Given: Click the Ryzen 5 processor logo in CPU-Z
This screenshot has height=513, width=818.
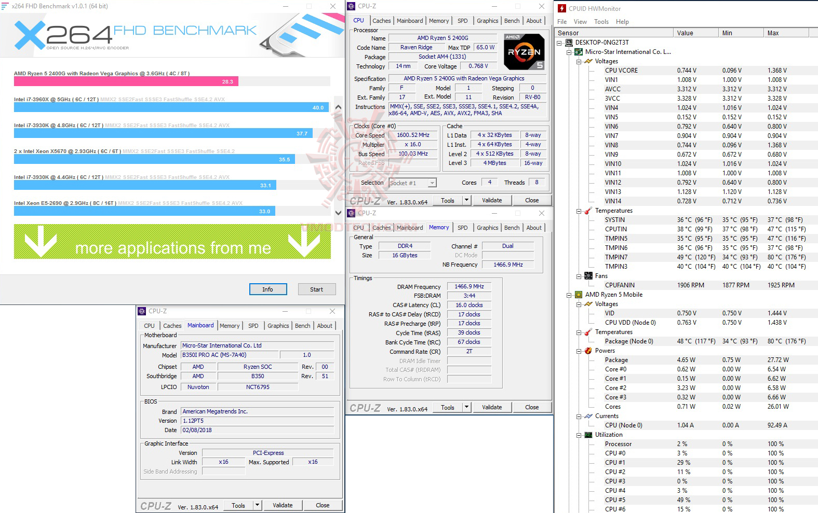Looking at the screenshot, I should tap(525, 52).
